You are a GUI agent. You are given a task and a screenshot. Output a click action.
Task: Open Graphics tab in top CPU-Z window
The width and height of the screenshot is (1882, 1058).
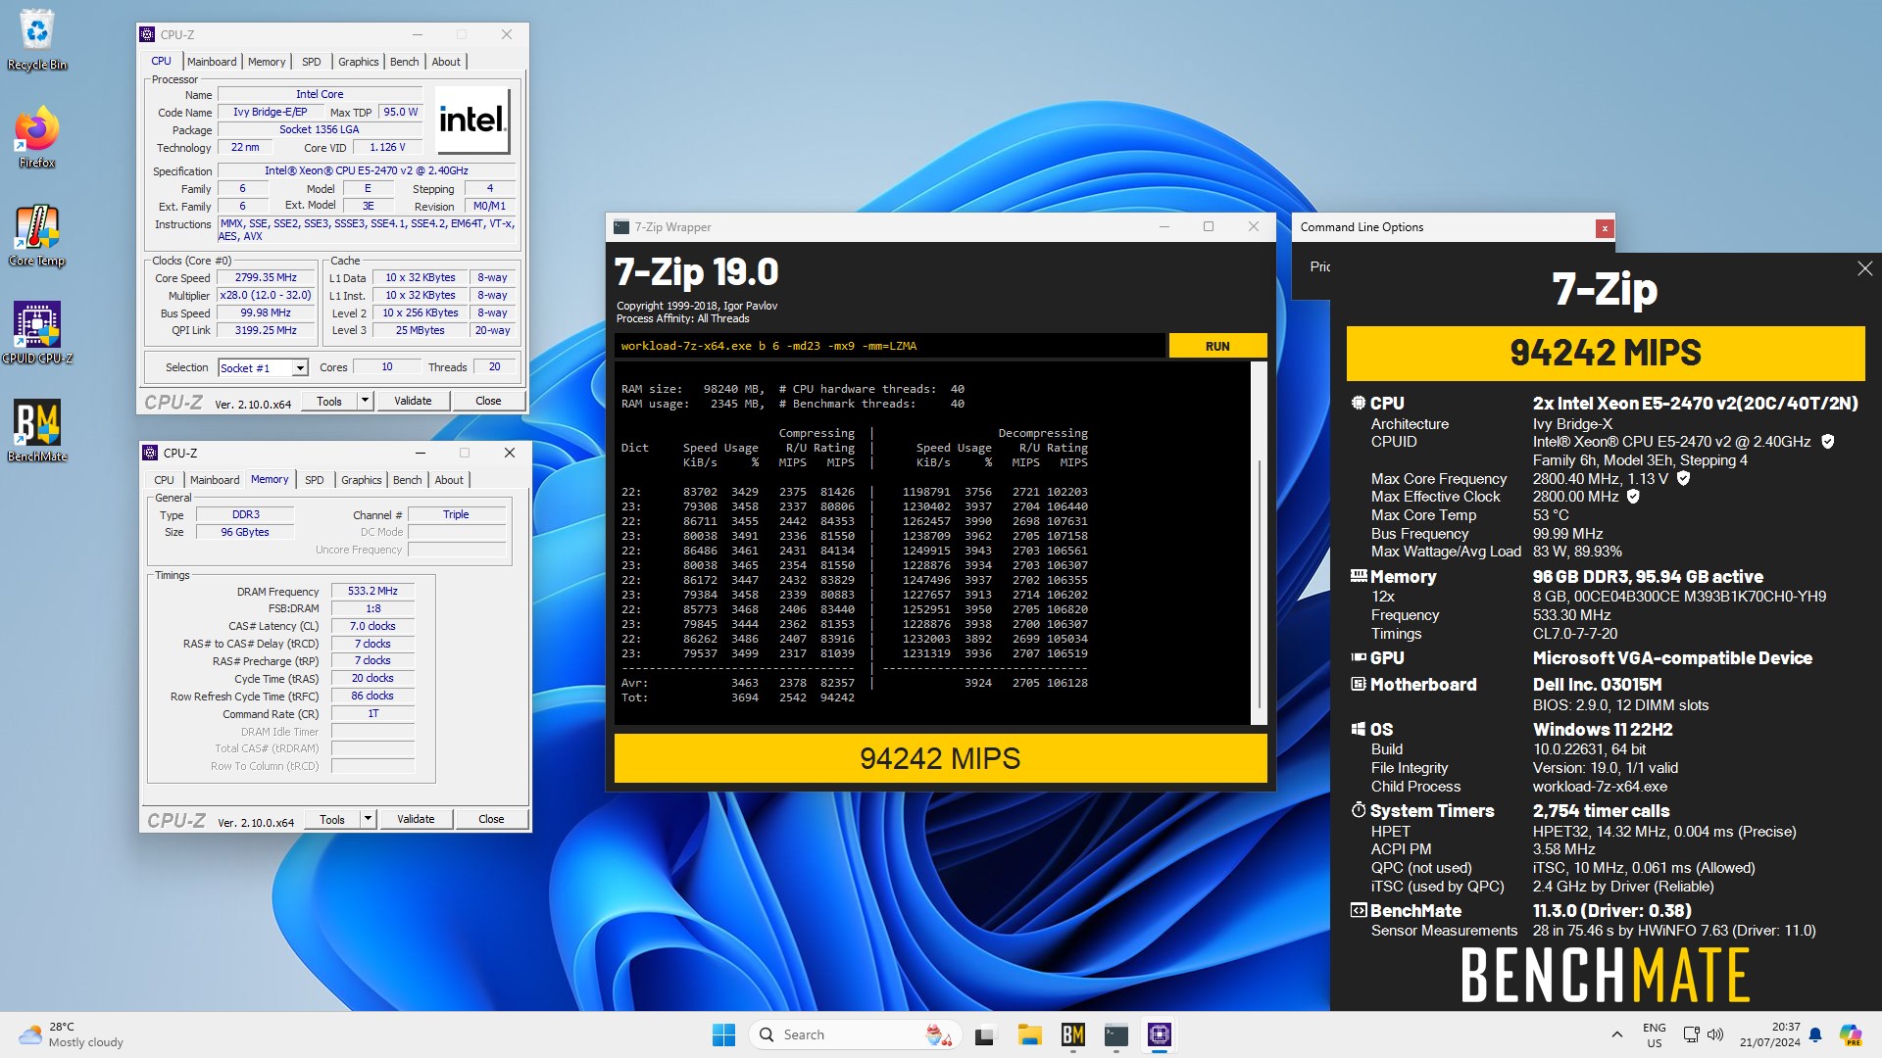(x=359, y=62)
